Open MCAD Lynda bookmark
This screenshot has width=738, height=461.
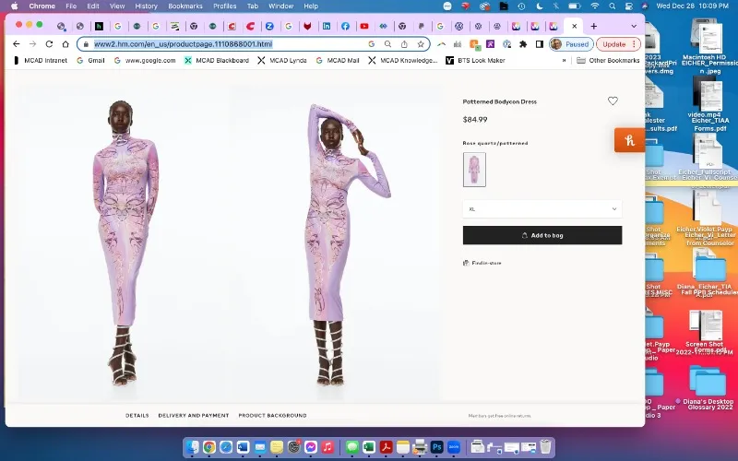(x=282, y=60)
